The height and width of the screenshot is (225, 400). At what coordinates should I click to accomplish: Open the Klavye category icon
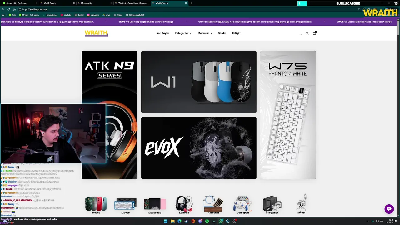125,205
